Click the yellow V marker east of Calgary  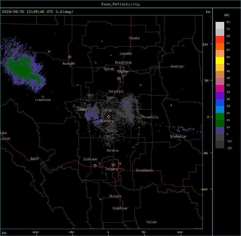120,164
